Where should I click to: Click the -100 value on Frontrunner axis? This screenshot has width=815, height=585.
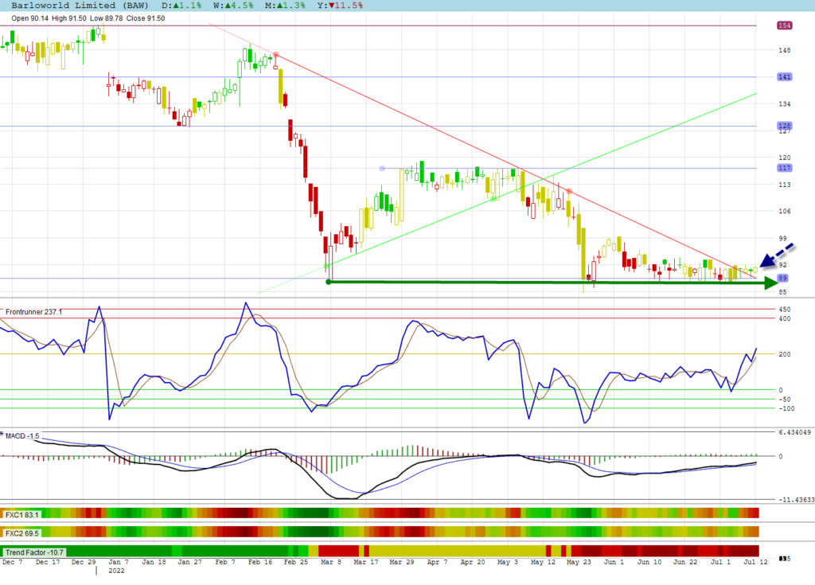tap(786, 409)
